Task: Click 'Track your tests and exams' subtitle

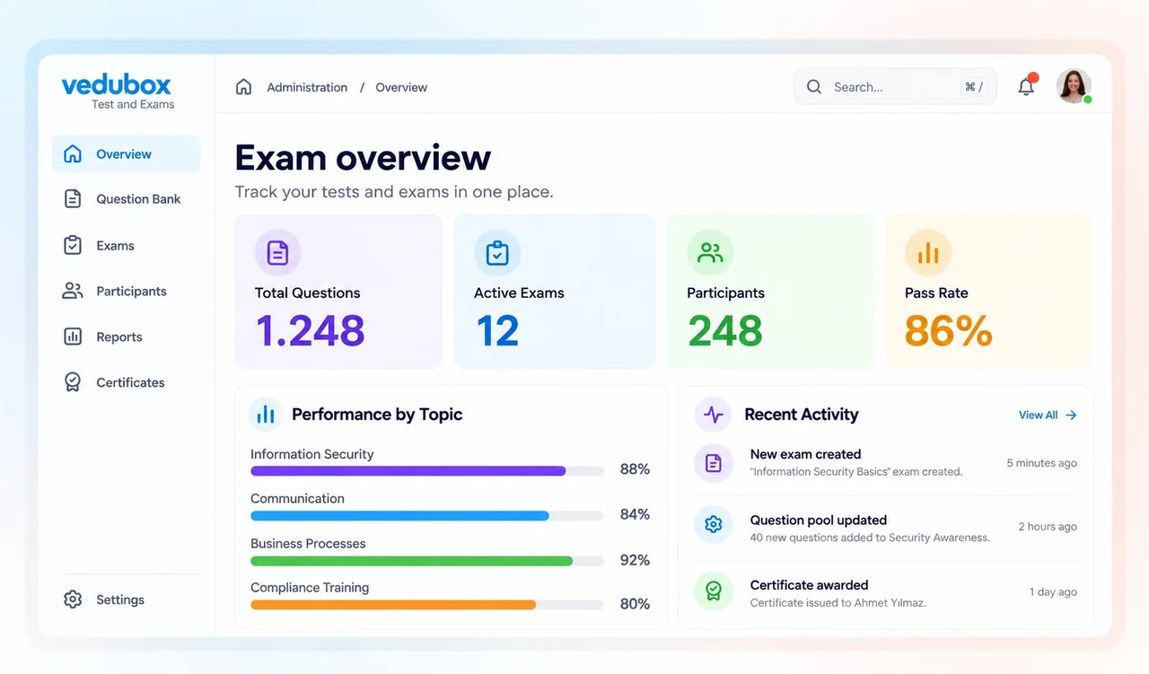Action: pyautogui.click(x=394, y=192)
